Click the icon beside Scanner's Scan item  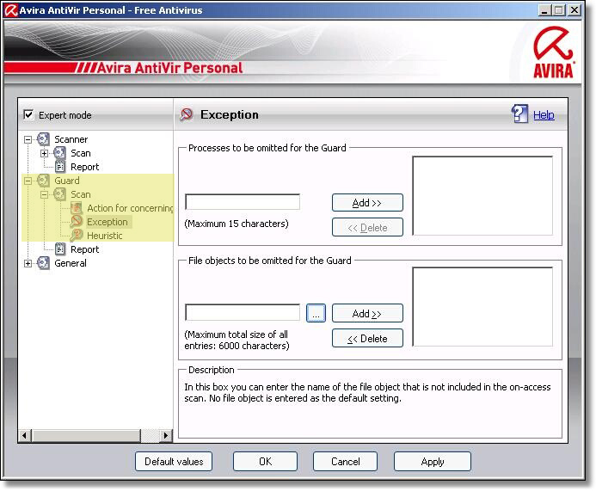(x=59, y=153)
